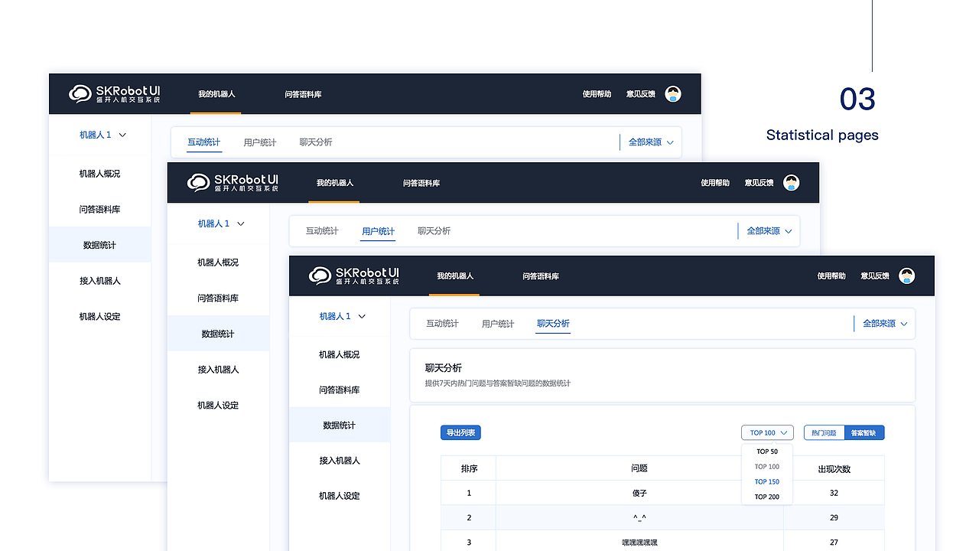Go to 问答语料库 in the back window's sidebar
The width and height of the screenshot is (979, 551).
(99, 209)
